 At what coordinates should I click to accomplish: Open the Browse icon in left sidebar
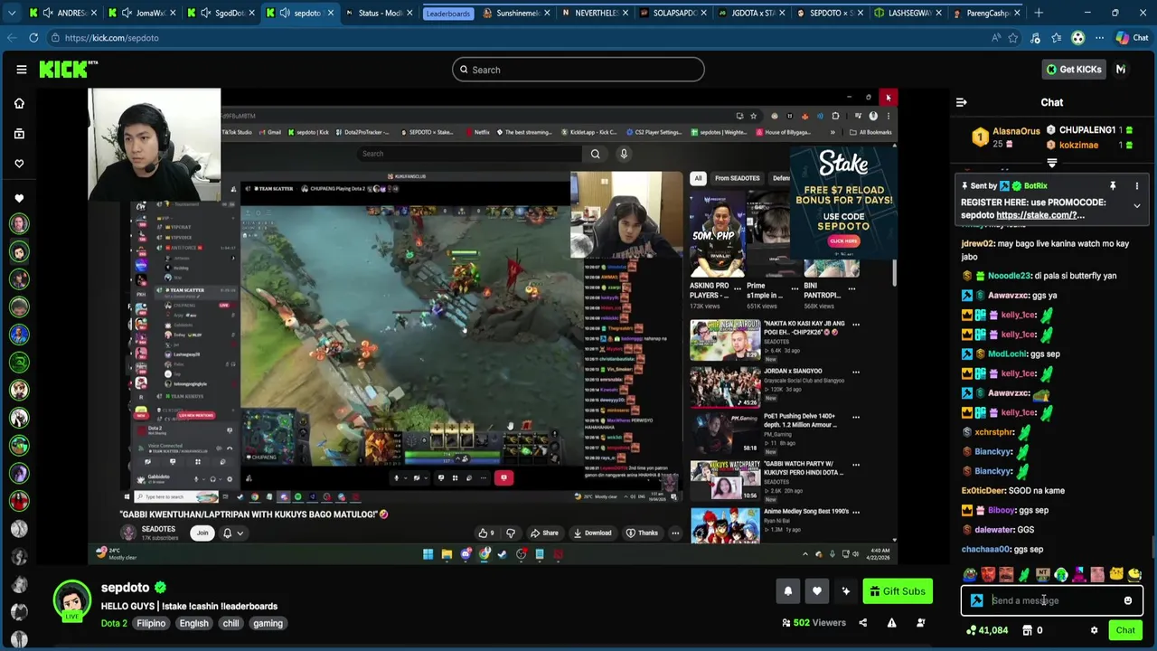[x=19, y=134]
